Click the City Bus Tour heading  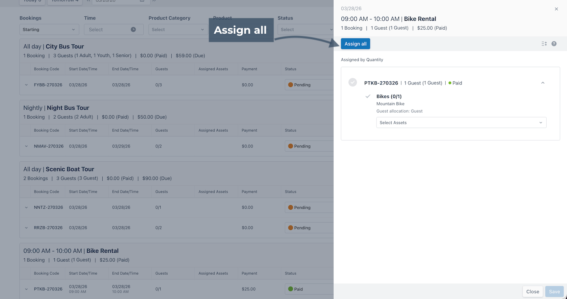(x=65, y=47)
